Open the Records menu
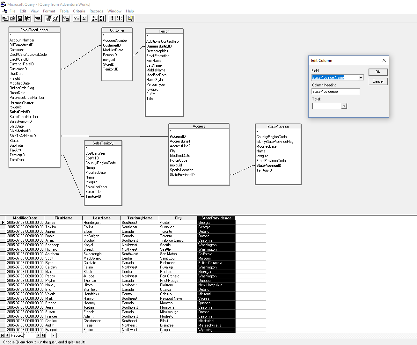This screenshot has width=417, height=345. [x=96, y=11]
